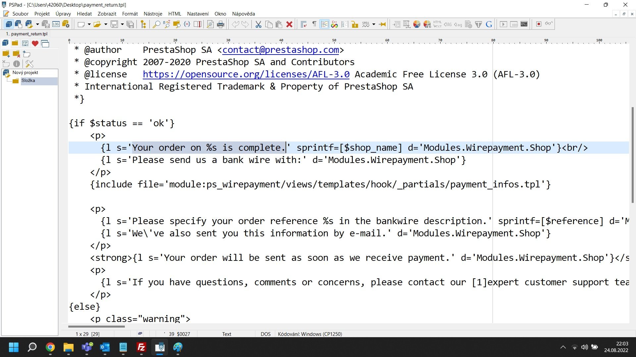Screen dimensions: 636x357
Task: Open the Google search G icon
Action: [489, 24]
